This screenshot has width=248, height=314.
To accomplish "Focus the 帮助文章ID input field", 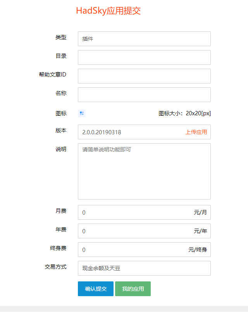I will pos(144,76).
